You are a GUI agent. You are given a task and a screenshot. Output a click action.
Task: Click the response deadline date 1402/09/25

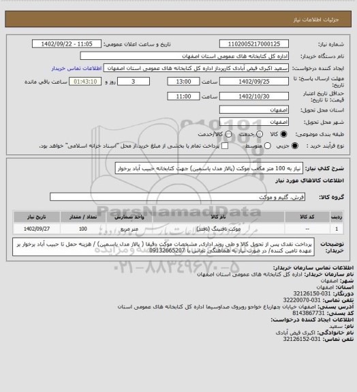coord(254,82)
